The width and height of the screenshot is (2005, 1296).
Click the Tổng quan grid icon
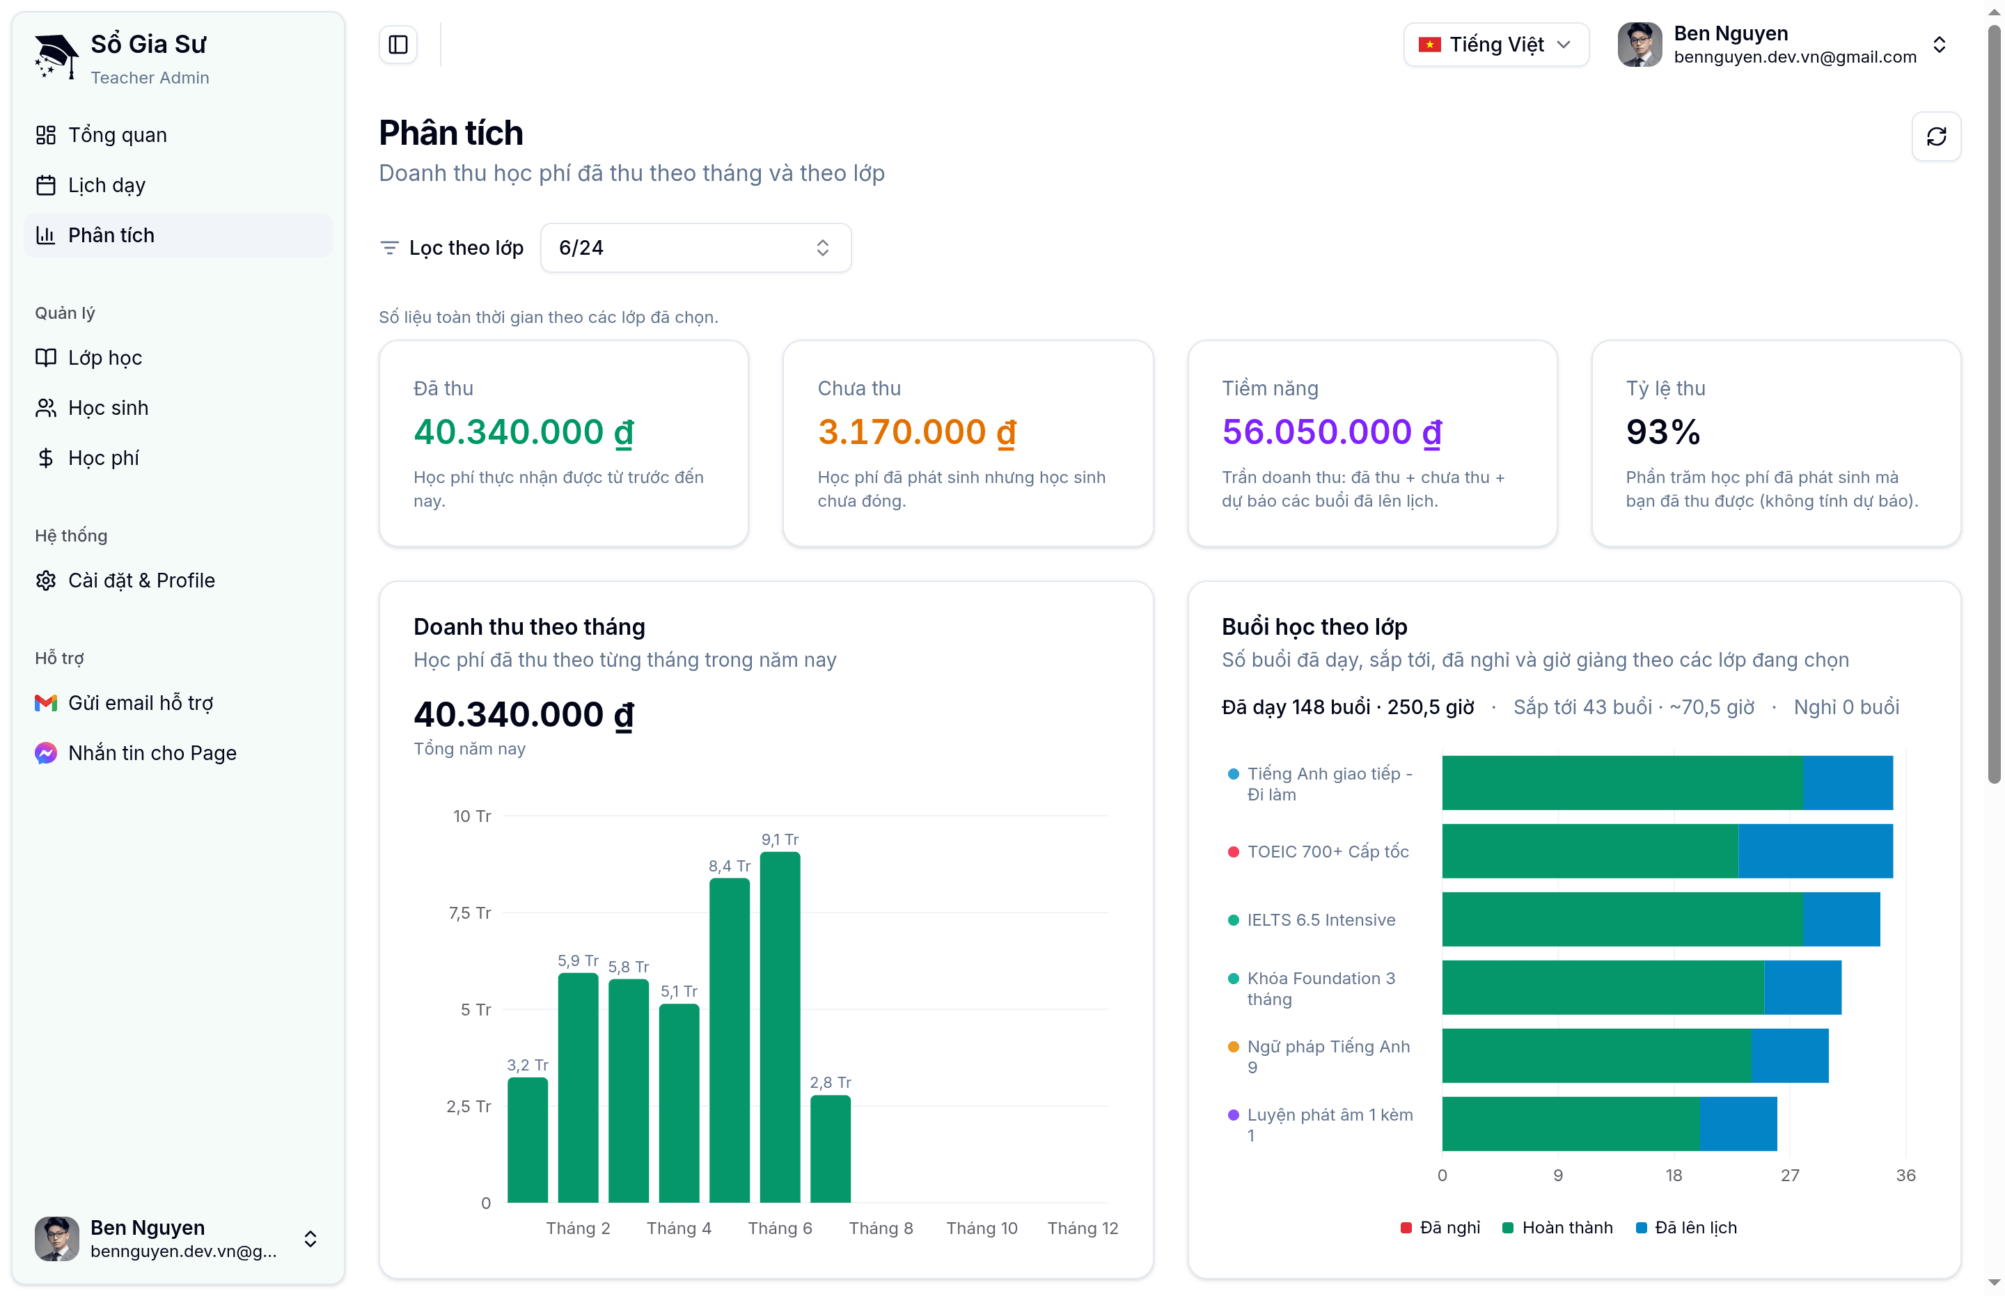45,134
